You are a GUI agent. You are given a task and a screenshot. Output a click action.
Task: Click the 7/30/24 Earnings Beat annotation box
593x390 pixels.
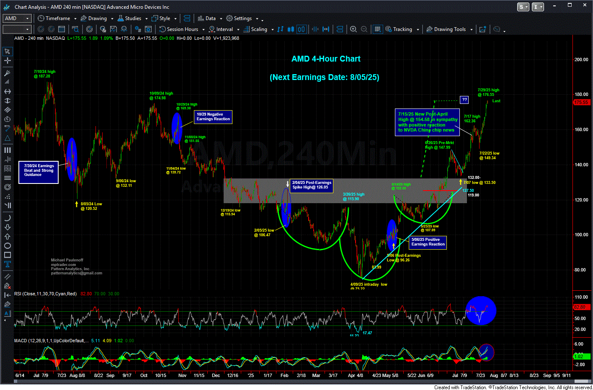coord(39,172)
